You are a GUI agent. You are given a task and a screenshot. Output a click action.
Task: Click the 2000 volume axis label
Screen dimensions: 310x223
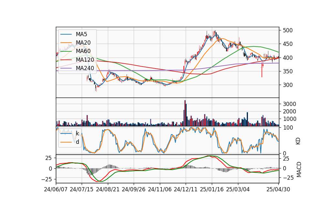point(289,111)
